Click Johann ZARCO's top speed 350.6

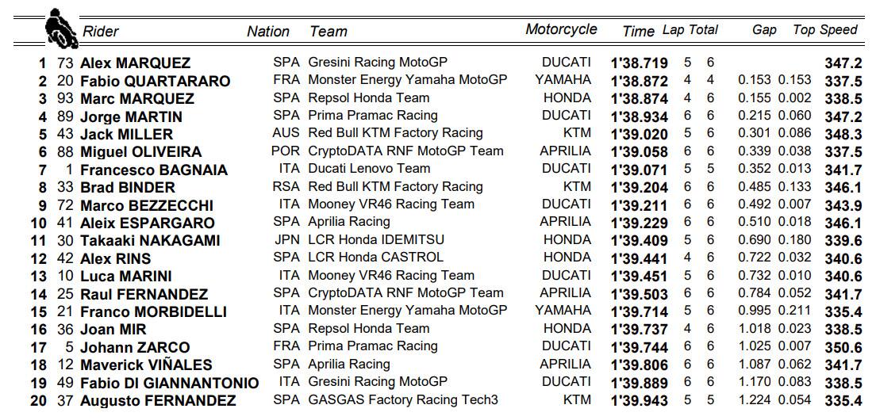pos(843,347)
